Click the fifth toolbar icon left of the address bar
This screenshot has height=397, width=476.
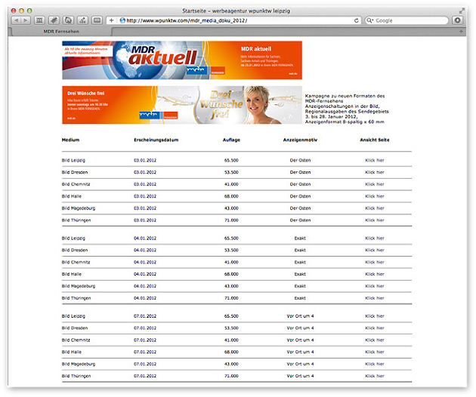tap(97, 20)
